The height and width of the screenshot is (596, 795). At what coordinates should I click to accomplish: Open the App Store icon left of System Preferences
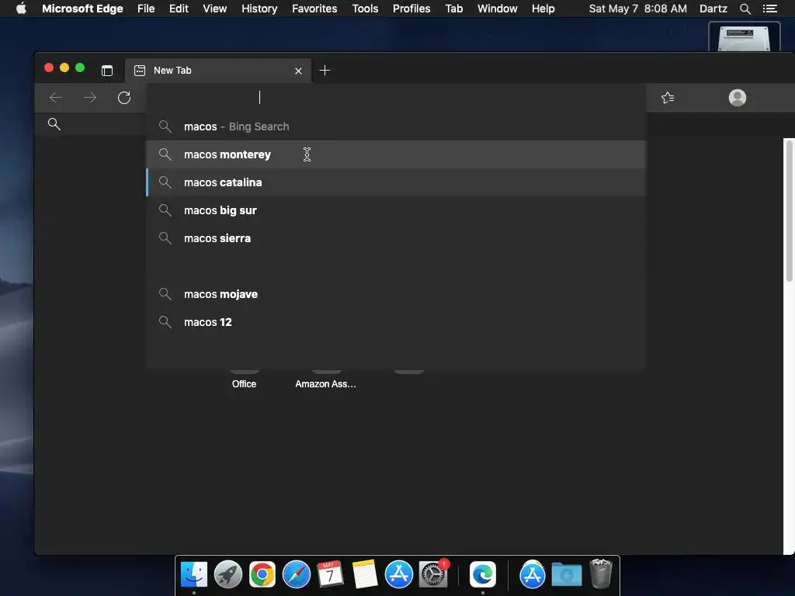tap(399, 574)
